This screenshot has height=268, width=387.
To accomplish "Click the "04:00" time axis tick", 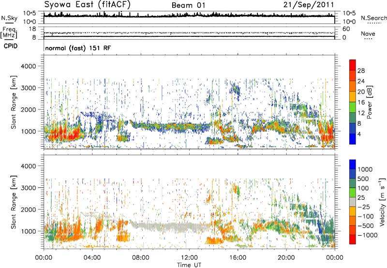I will pyautogui.click(x=92, y=258).
